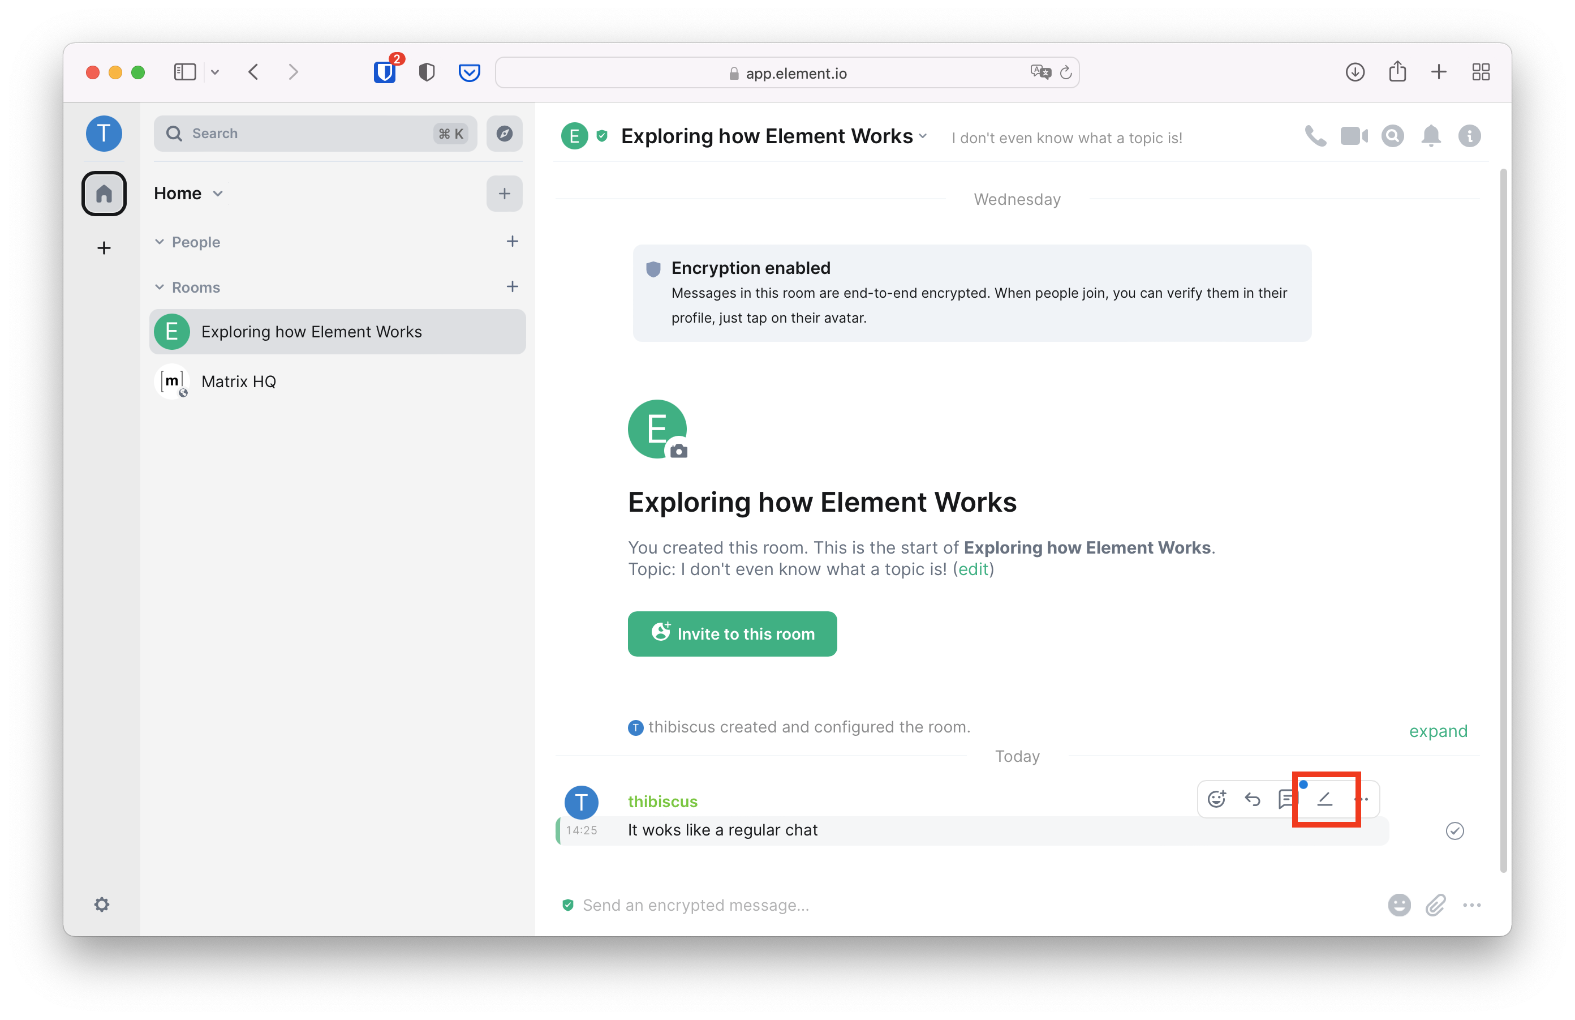Click the Explore rooms compass icon
Viewport: 1575px width, 1020px height.
[x=504, y=134]
